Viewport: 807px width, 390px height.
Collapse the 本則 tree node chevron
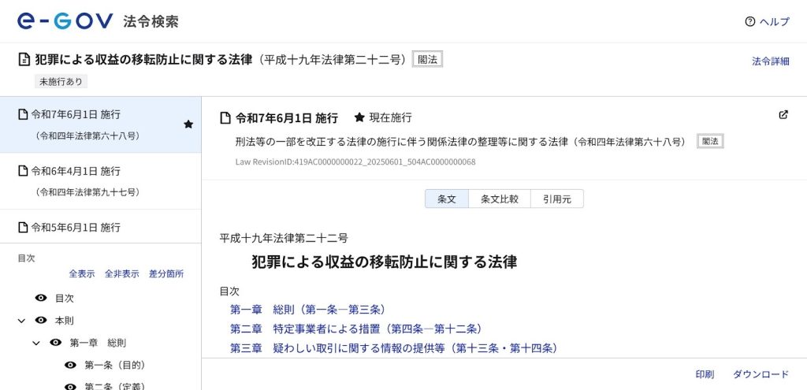pyautogui.click(x=21, y=321)
